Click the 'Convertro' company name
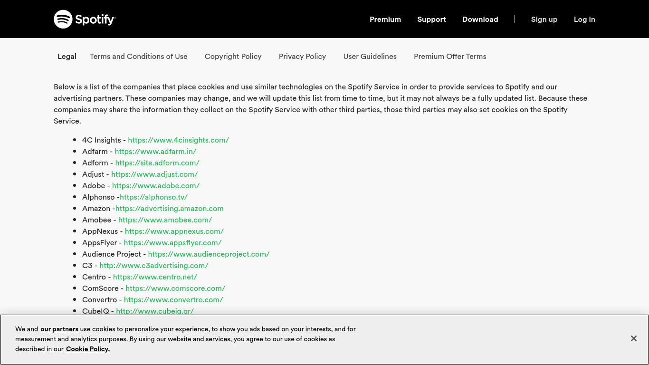This screenshot has height=365, width=649. pyautogui.click(x=100, y=299)
